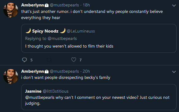Click crescent moon emoji before Spicy Noodz
179x112 pixels.
28,31
